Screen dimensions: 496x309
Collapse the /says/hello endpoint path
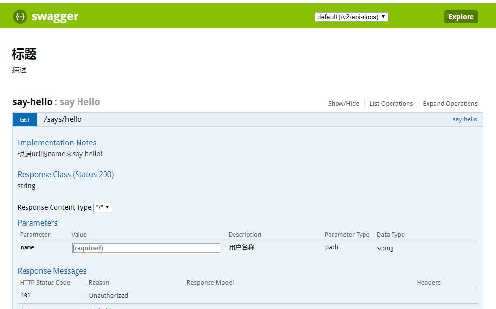click(63, 119)
